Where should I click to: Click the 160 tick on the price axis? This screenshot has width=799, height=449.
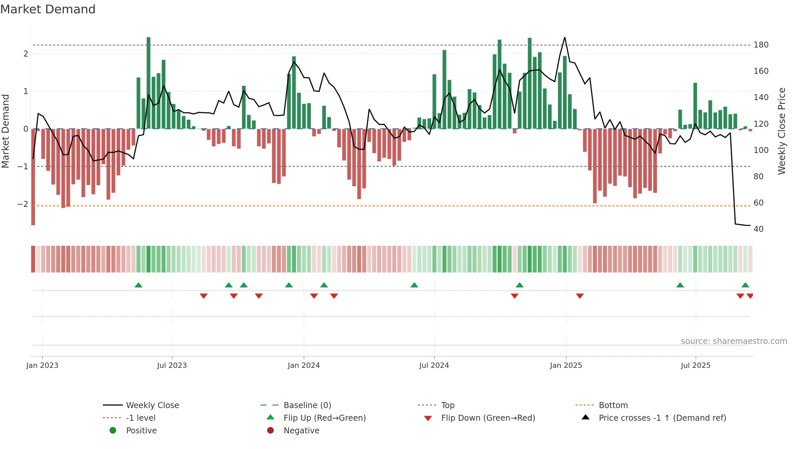[761, 71]
